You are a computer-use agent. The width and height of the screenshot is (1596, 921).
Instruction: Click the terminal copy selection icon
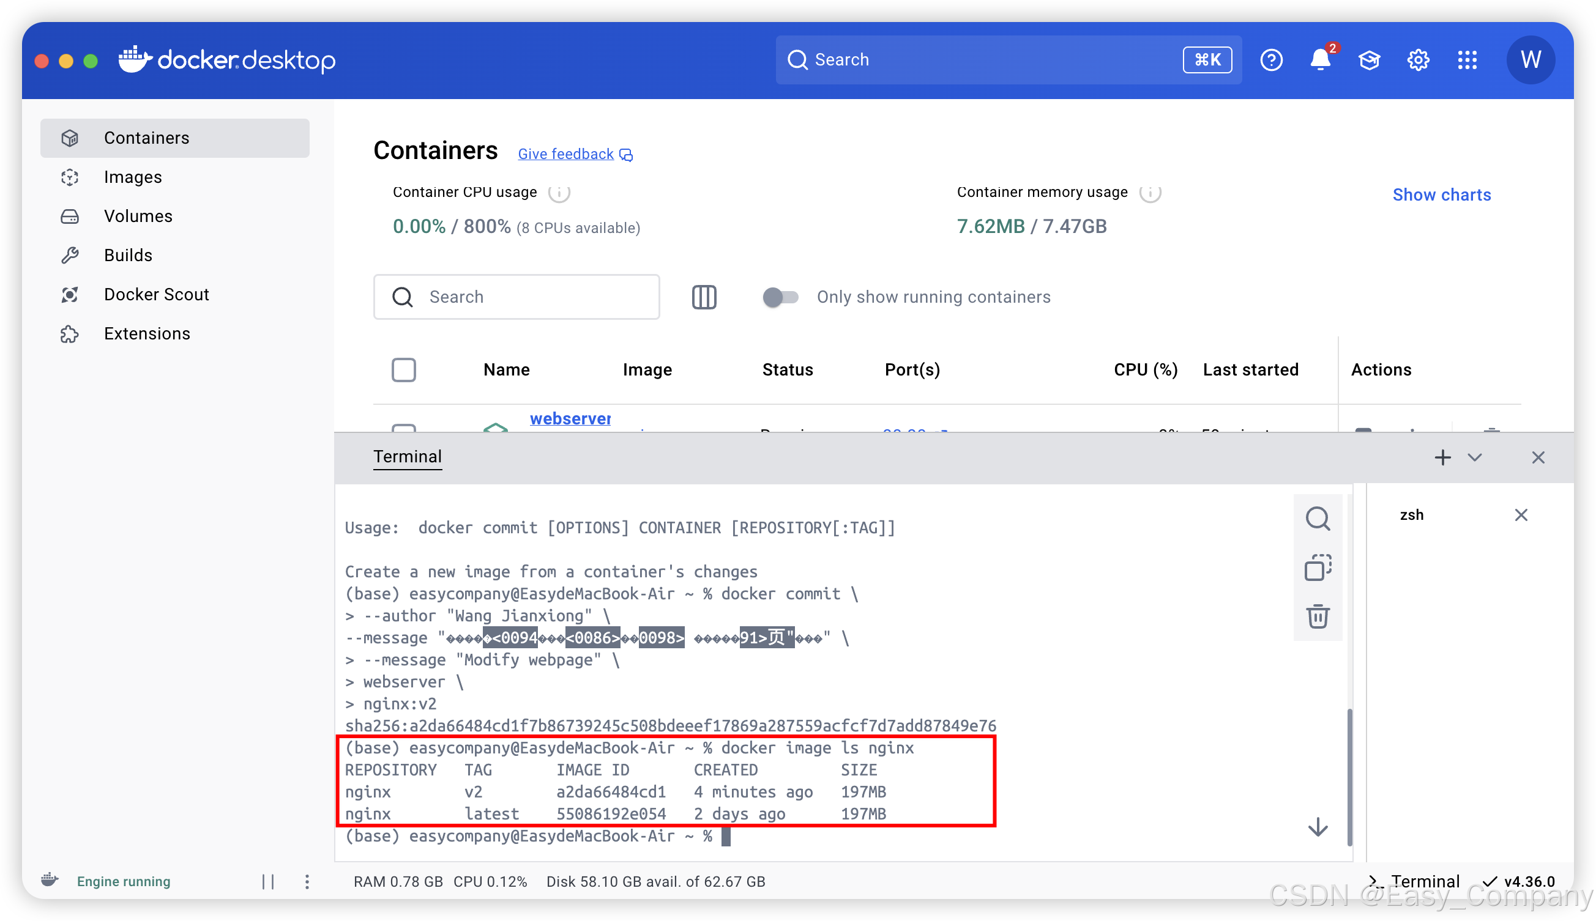tap(1318, 568)
